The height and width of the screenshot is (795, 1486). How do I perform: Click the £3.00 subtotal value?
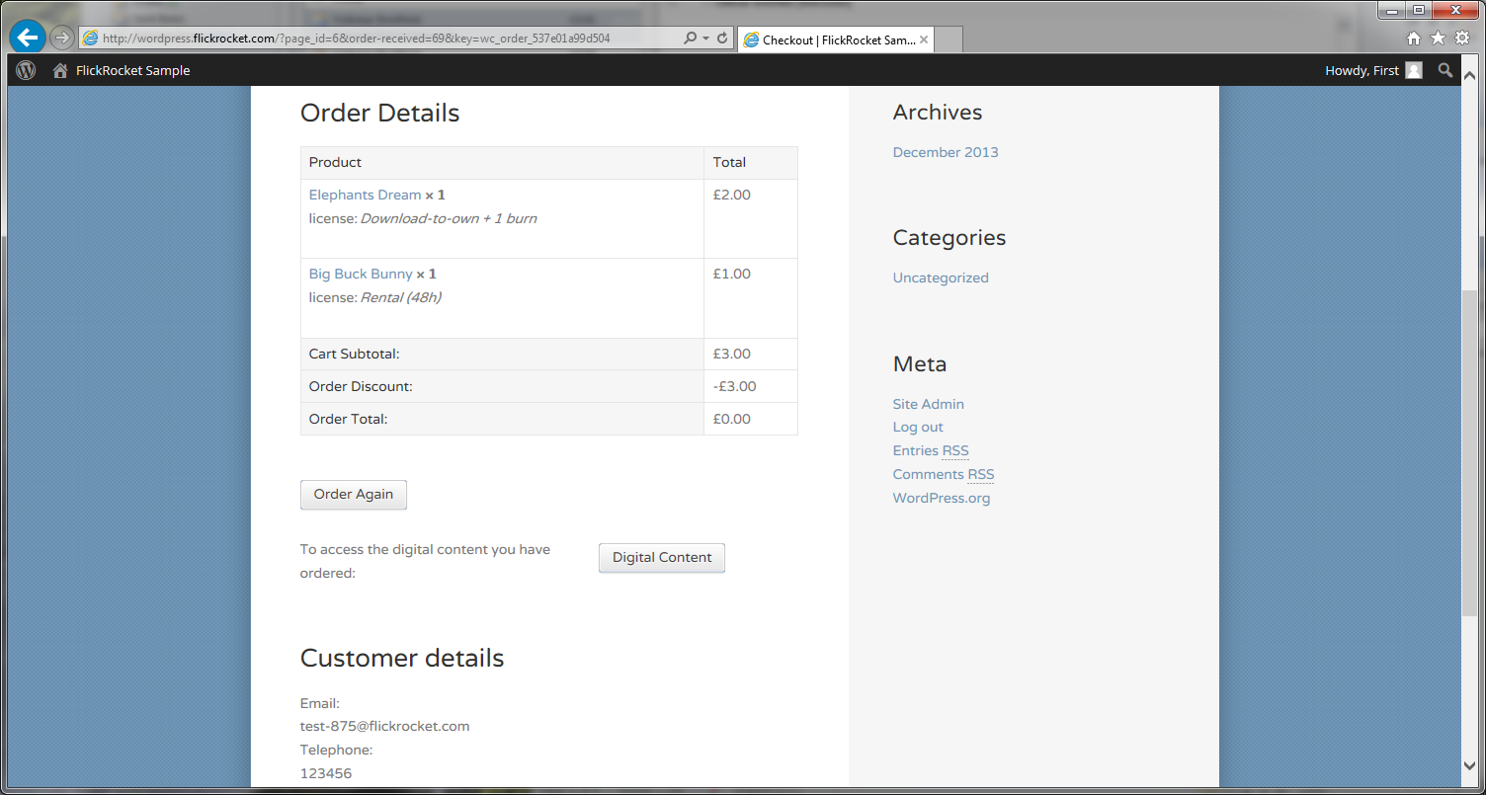coord(732,354)
